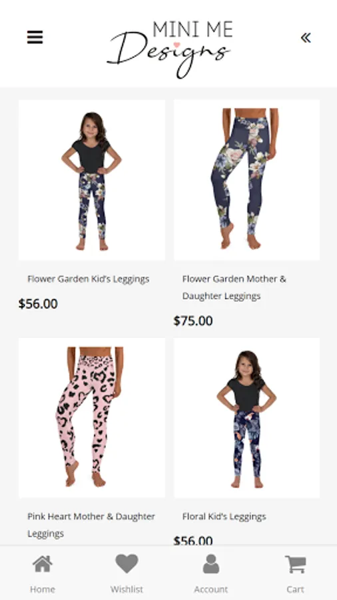
Task: Open Flower Garden Kid's Leggings title
Action: click(89, 279)
